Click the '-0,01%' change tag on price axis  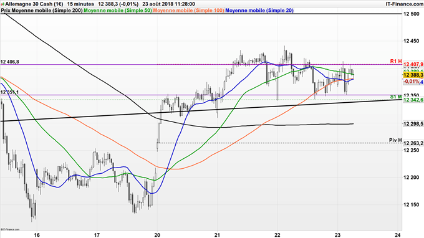[x=411, y=82]
